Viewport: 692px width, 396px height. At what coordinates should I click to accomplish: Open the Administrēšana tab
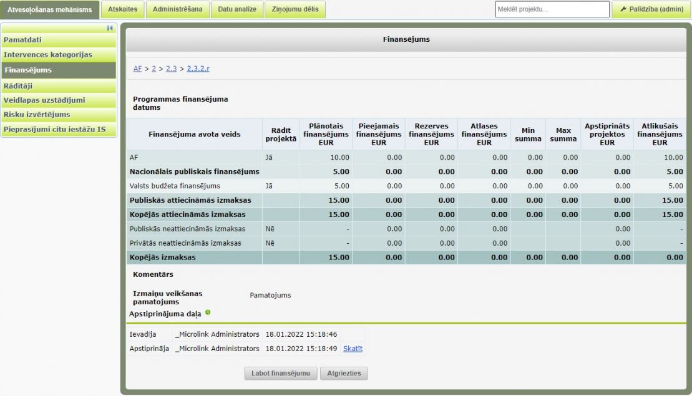tap(177, 9)
